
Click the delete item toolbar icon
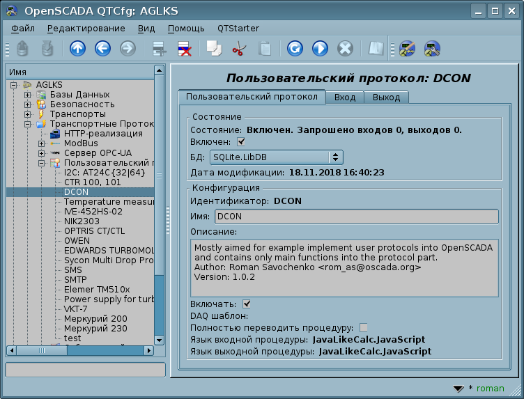tap(185, 49)
